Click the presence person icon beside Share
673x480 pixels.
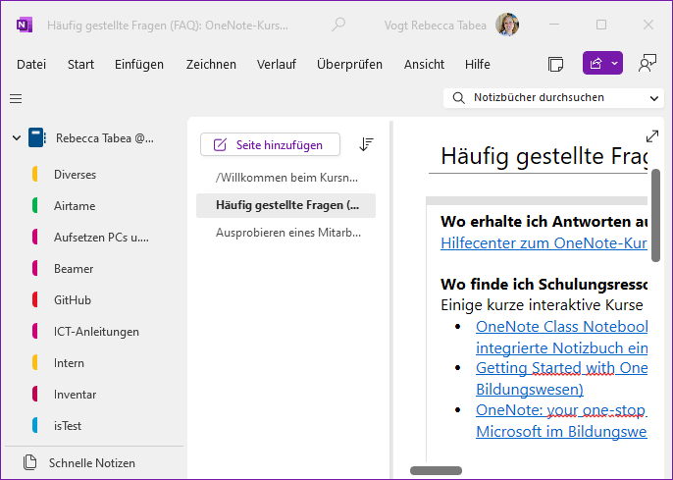[x=647, y=64]
